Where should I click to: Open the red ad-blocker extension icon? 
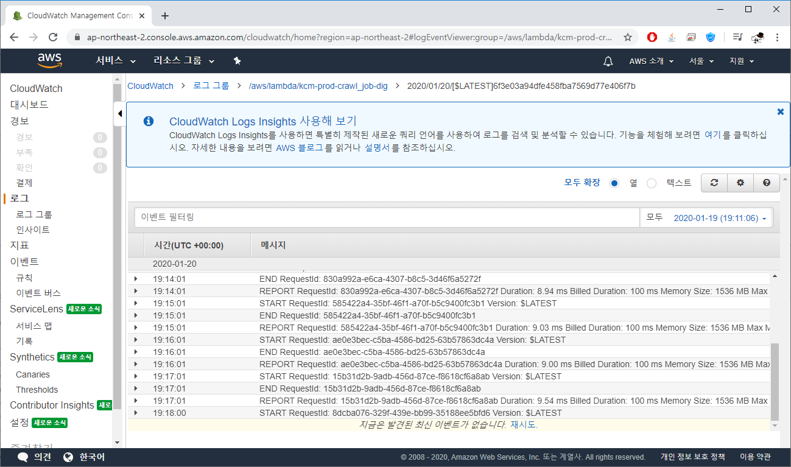(x=652, y=37)
